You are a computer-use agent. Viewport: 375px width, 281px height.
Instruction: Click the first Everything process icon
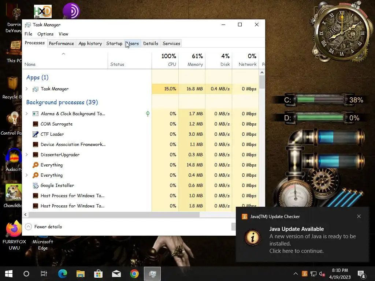36,165
